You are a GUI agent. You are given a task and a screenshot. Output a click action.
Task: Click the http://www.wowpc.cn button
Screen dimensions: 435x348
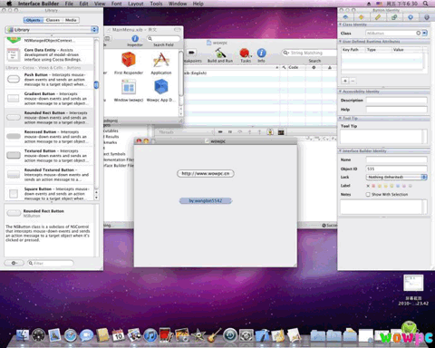pyautogui.click(x=206, y=173)
